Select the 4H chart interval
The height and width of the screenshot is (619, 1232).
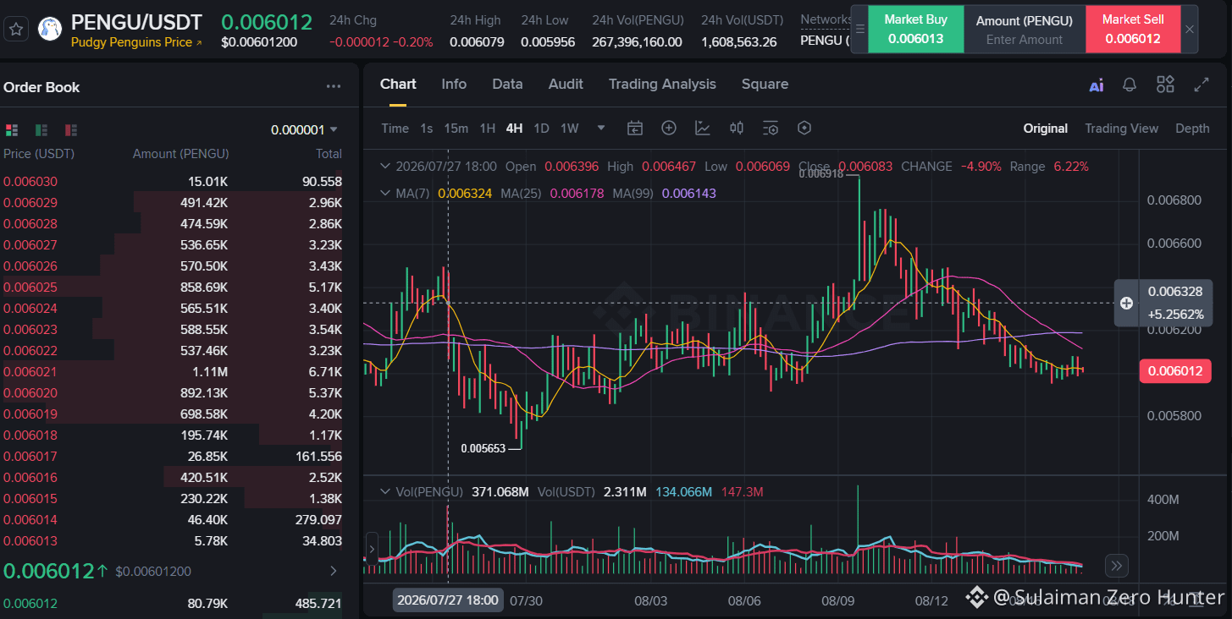point(514,129)
